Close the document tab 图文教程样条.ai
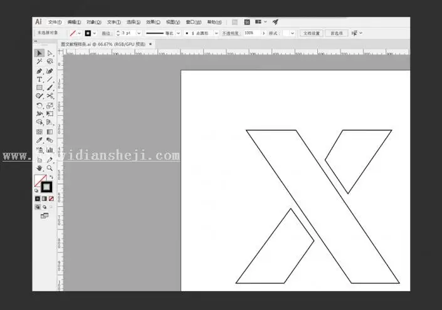The width and height of the screenshot is (442, 310). coord(150,44)
